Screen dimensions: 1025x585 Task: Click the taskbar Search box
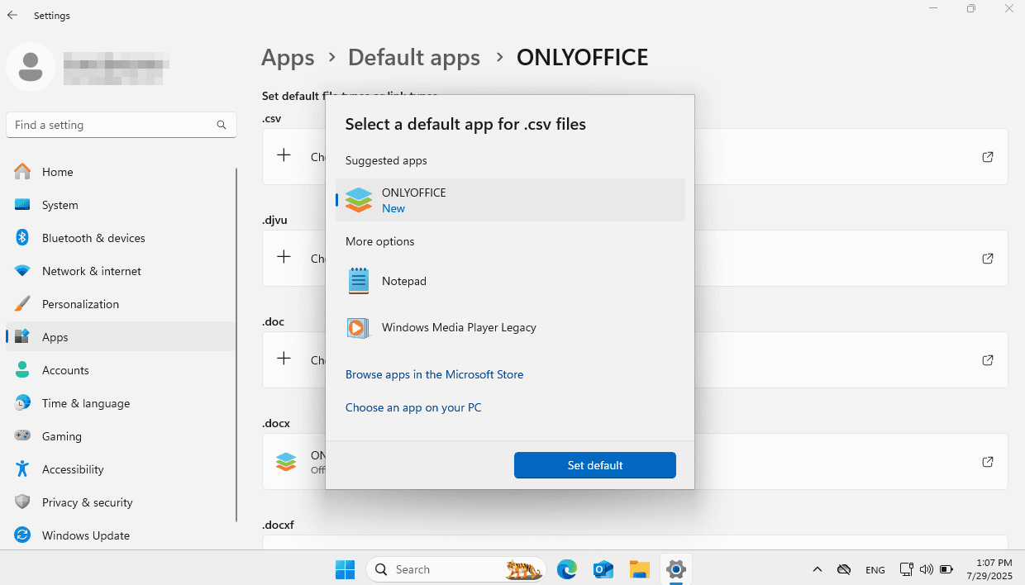(x=457, y=569)
